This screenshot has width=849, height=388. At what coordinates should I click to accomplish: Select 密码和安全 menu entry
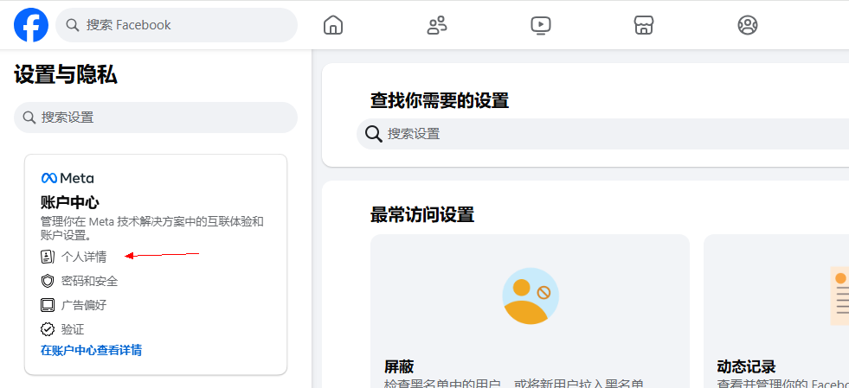(x=89, y=281)
